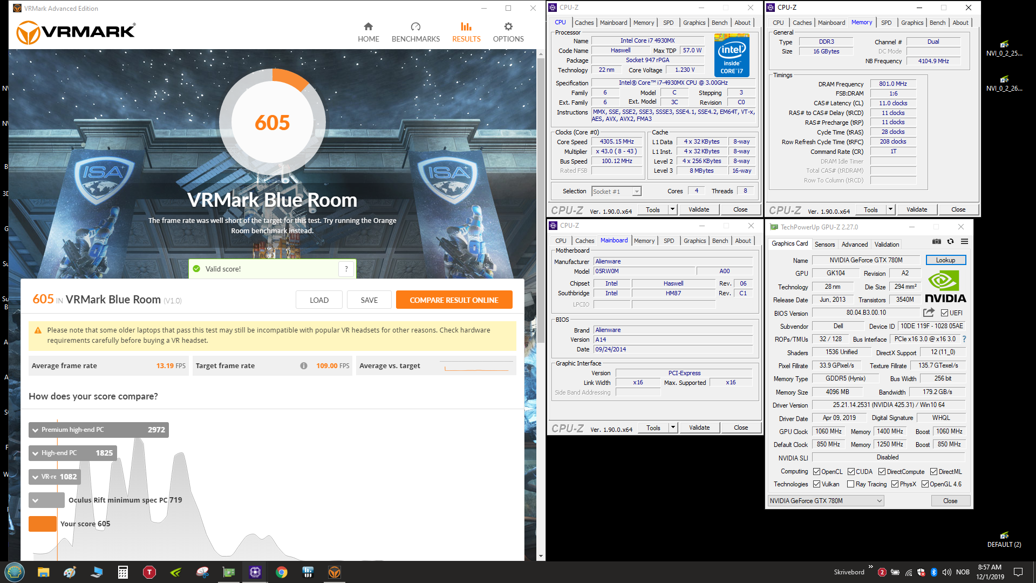Open SPD tab in CPU-Z Memory window
The image size is (1036, 583).
point(886,23)
